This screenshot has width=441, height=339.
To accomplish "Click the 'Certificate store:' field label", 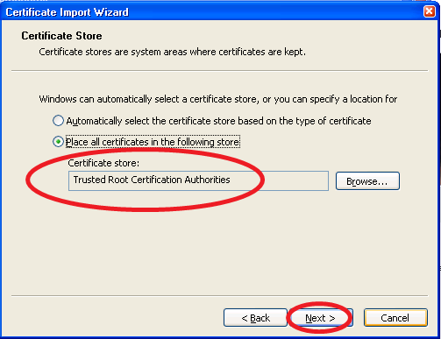I will pos(103,163).
